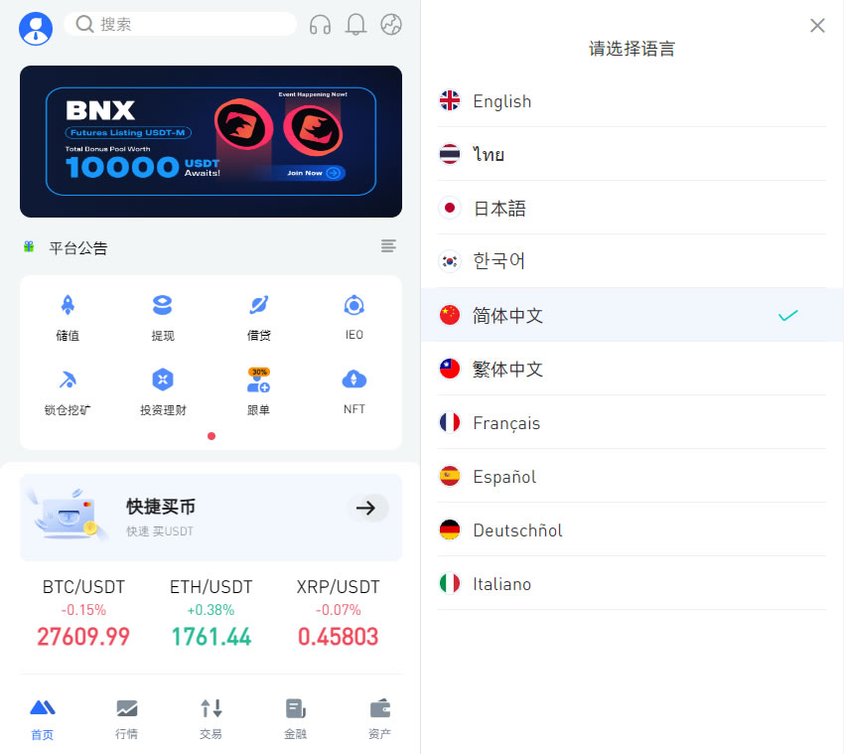Switch to 金融 finance tab

coord(296,720)
